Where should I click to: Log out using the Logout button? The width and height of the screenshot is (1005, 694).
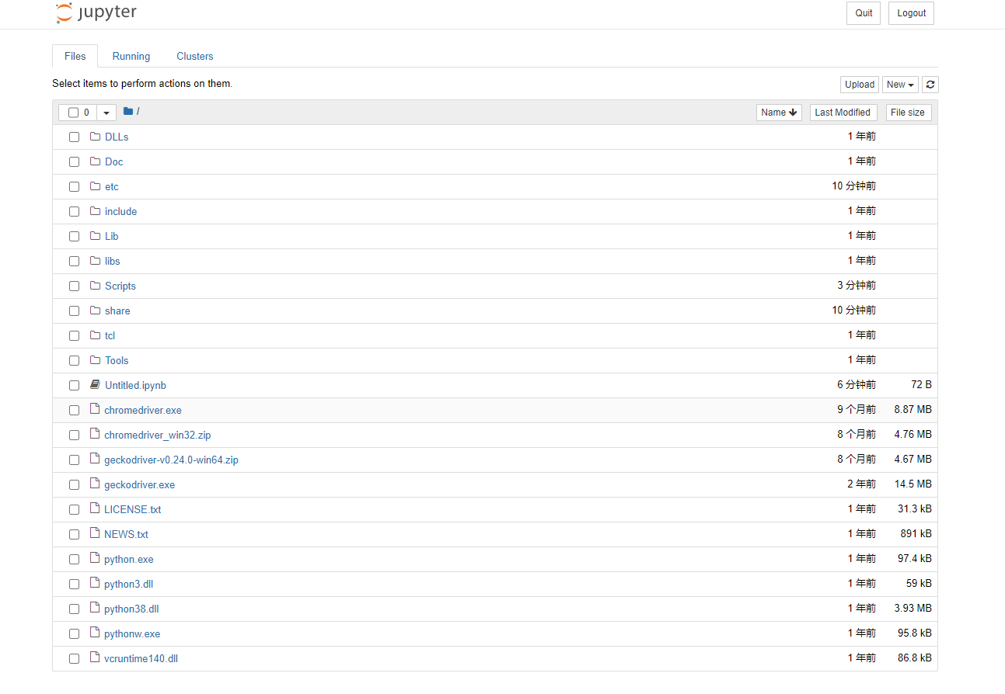click(911, 13)
